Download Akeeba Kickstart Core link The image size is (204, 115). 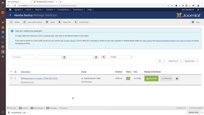tap(173, 41)
